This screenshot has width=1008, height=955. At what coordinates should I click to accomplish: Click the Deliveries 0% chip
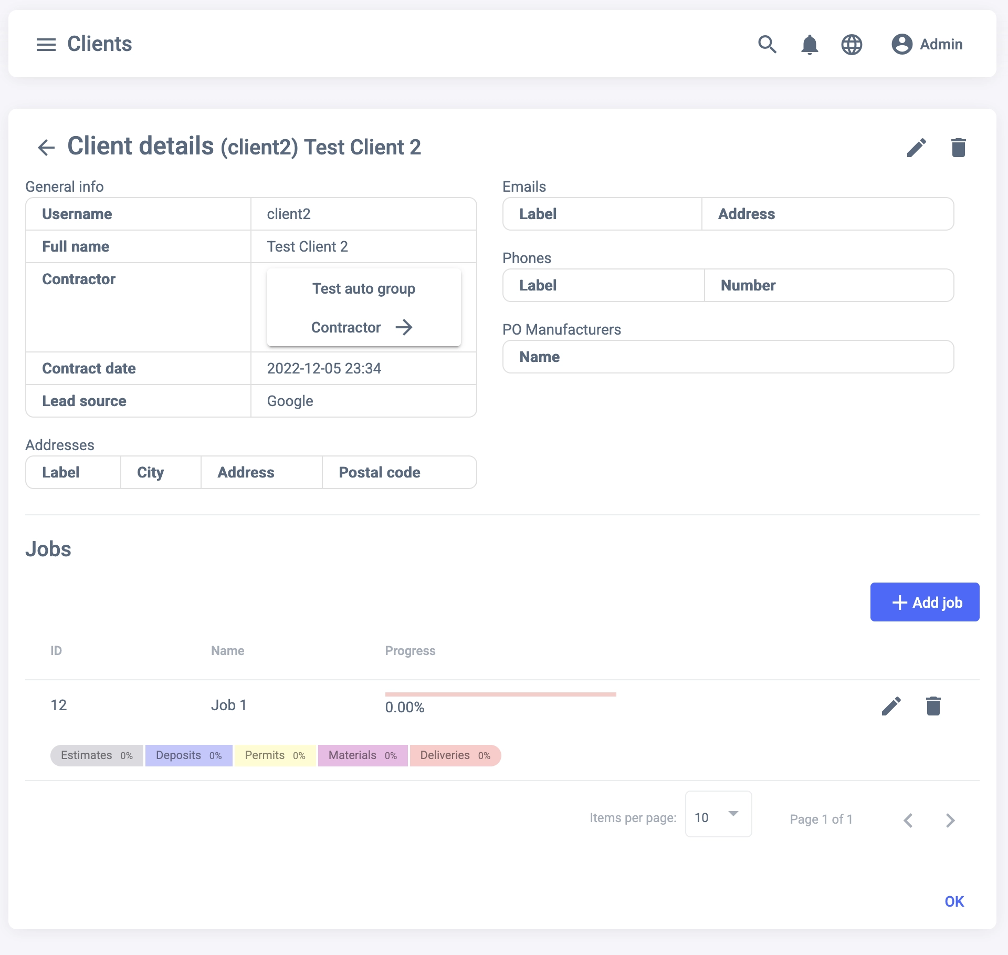point(455,755)
